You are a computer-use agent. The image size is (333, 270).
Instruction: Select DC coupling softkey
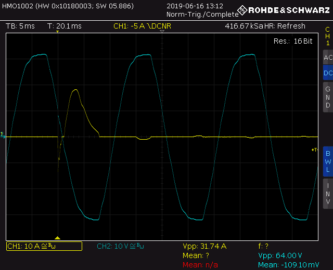tap(328, 73)
